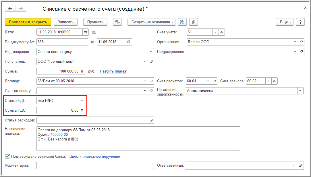Click the Дт/Кт postings icon
This screenshot has width=311, height=177.
(117, 22)
